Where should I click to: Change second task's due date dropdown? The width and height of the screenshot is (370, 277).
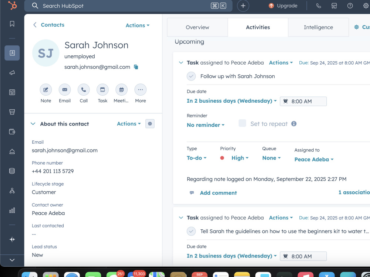tap(232, 256)
